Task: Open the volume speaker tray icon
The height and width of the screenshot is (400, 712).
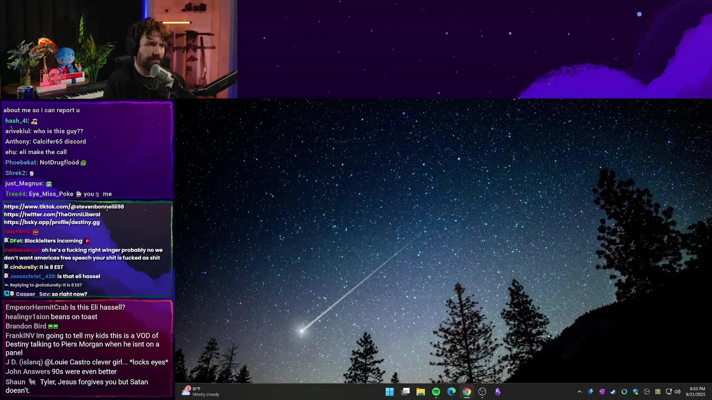Action: [x=678, y=392]
